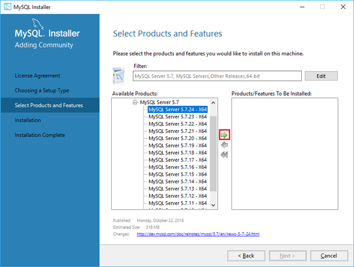354x267 pixels.
Task: Select MySQL Server 5.7.23 - X64
Action: 178,117
